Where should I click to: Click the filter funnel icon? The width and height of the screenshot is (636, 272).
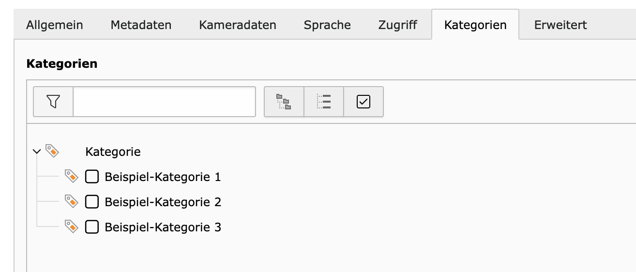pos(53,102)
